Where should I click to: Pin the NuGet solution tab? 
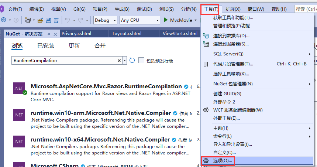(48, 34)
